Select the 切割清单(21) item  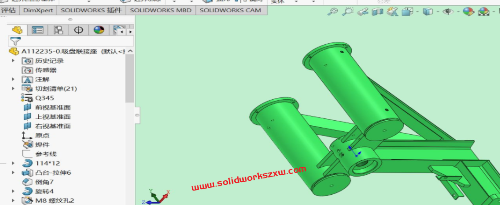click(56, 89)
